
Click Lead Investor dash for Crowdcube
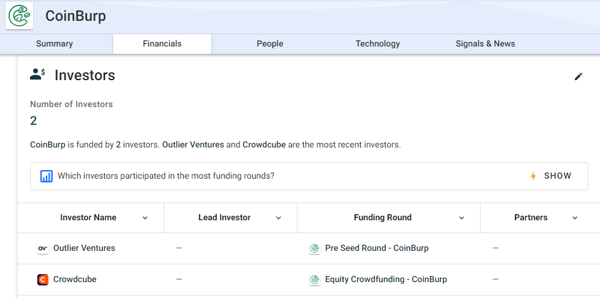pyautogui.click(x=179, y=280)
